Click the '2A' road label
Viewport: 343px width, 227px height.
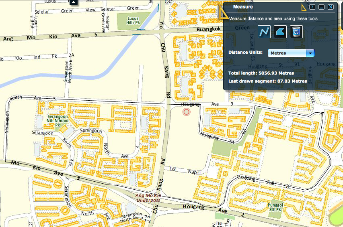[x=71, y=55]
